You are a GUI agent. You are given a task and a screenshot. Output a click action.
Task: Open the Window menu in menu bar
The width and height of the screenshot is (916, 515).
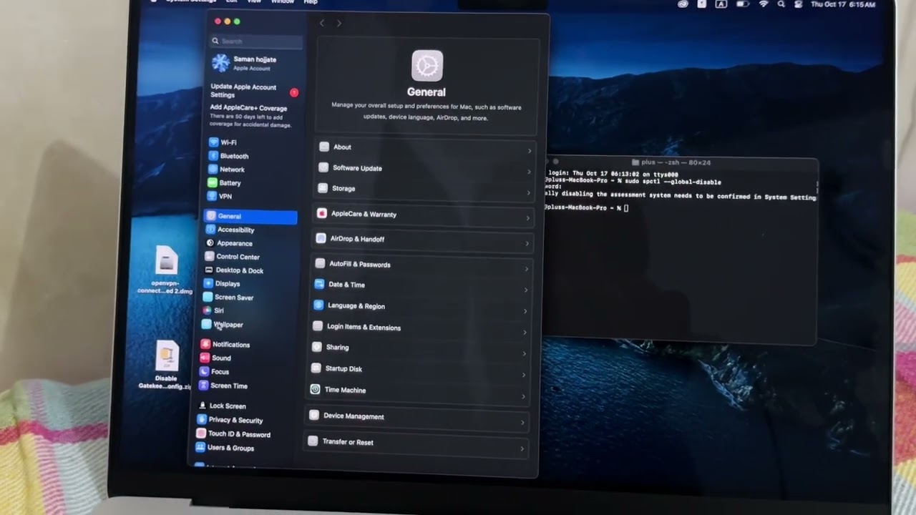(283, 2)
